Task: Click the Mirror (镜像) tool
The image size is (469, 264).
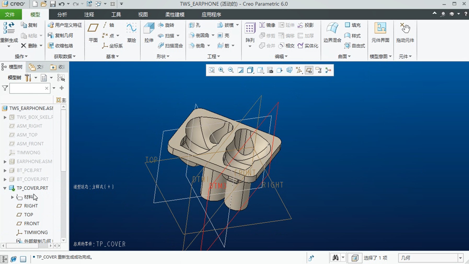Action: (x=267, y=25)
